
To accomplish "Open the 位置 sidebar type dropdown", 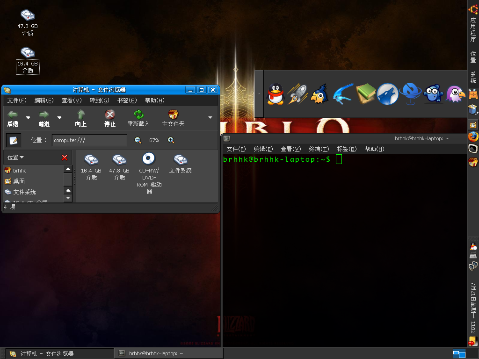I will pos(15,158).
